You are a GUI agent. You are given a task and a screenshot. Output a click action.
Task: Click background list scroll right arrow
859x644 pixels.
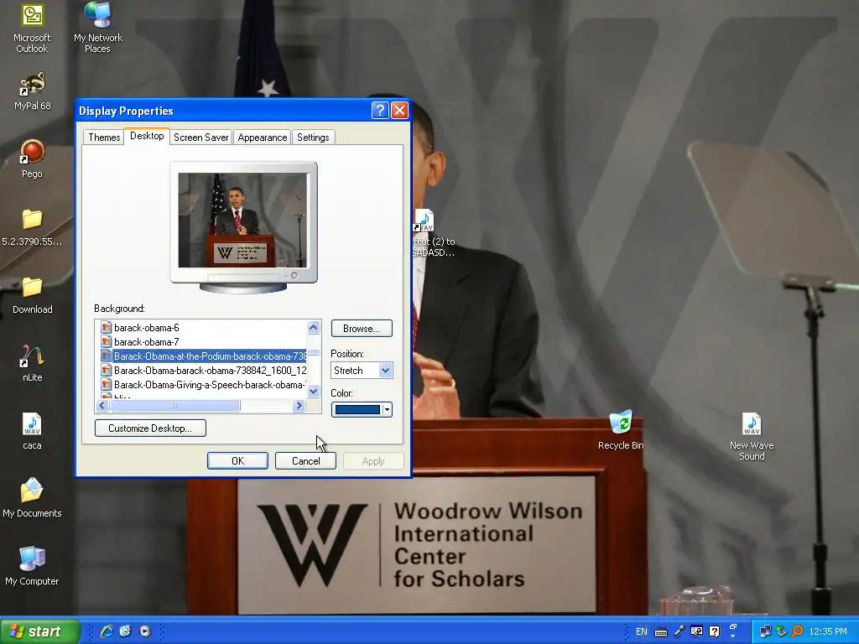[299, 406]
